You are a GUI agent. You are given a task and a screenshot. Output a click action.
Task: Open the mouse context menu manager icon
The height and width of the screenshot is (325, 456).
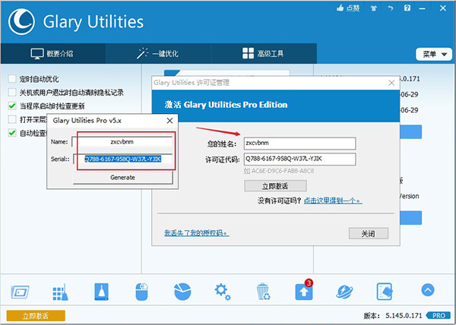click(x=141, y=292)
